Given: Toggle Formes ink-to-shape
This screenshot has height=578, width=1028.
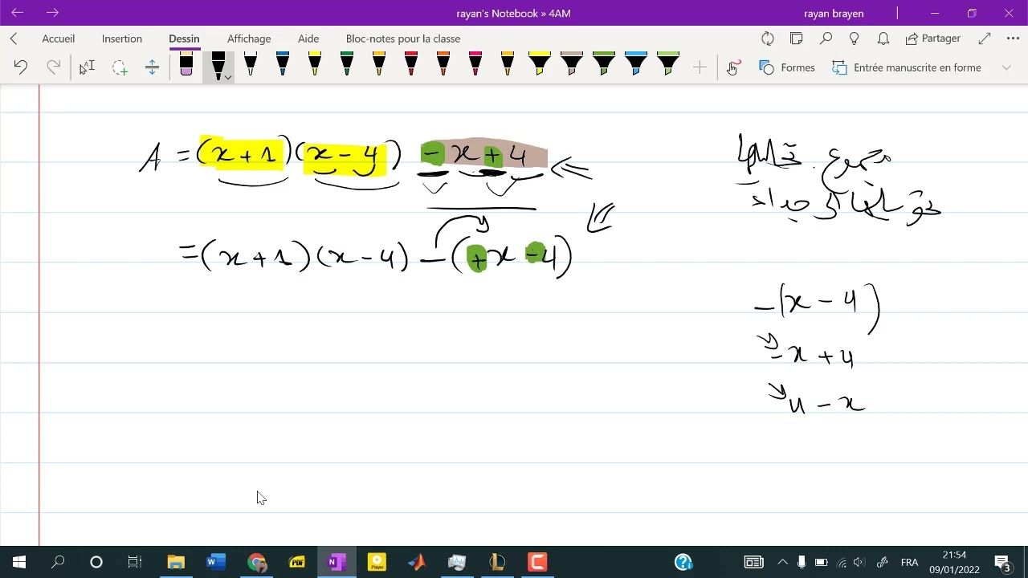Looking at the screenshot, I should coord(787,67).
